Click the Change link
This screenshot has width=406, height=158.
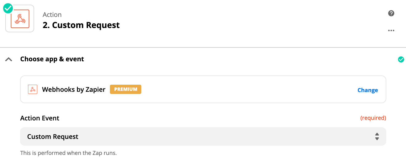click(368, 90)
